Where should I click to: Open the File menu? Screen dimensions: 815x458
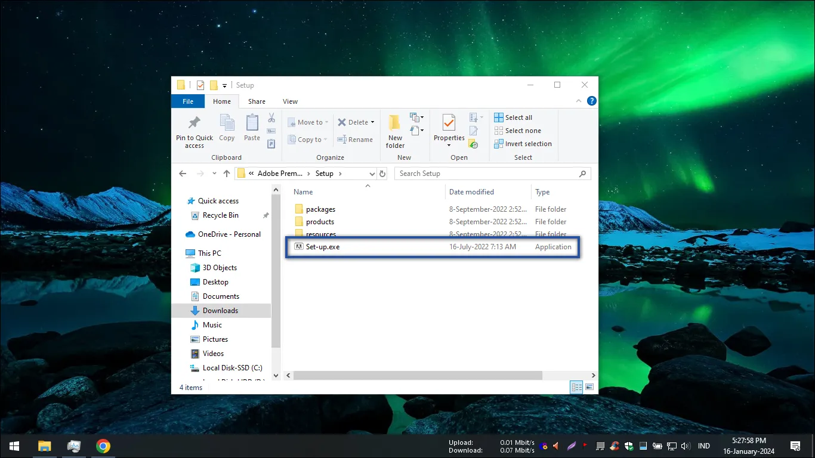point(187,101)
